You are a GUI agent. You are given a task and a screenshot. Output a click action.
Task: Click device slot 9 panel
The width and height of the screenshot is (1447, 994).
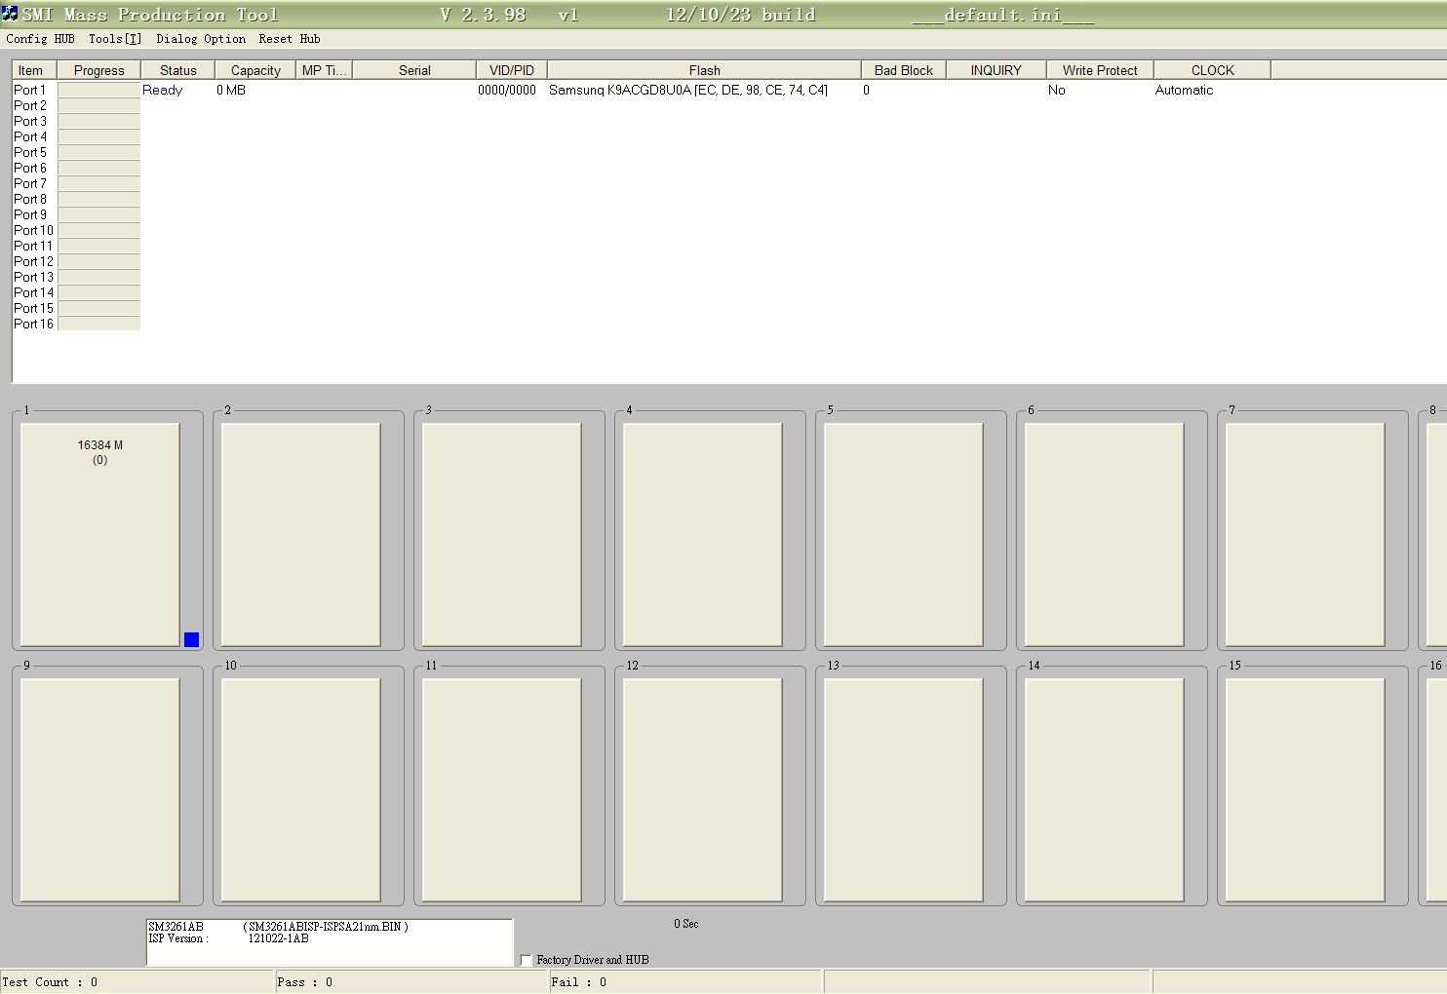click(x=99, y=789)
